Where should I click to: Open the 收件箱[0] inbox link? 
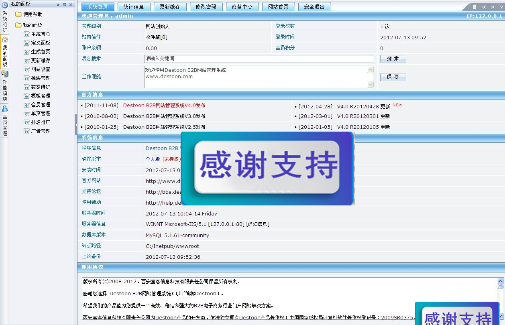click(x=157, y=37)
